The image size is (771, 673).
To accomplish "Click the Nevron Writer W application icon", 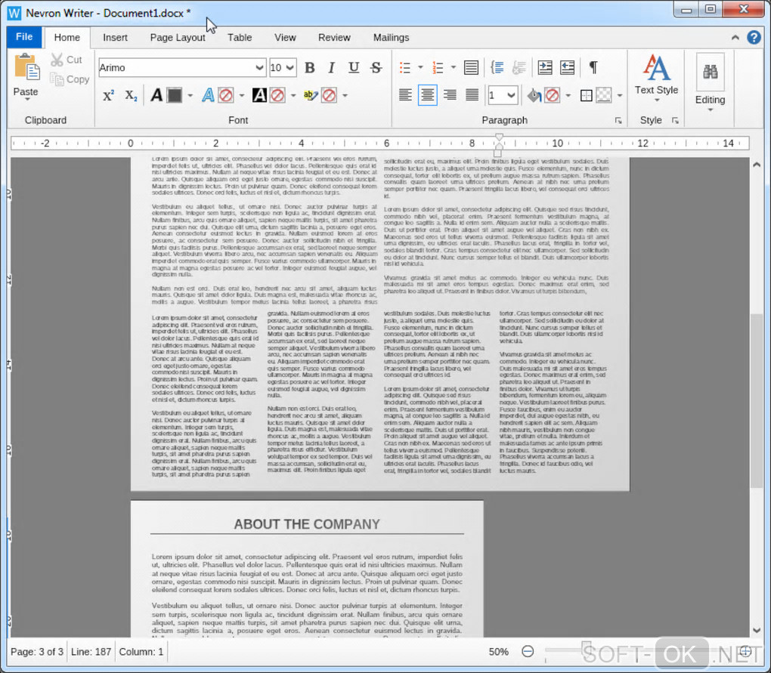I will pos(14,13).
